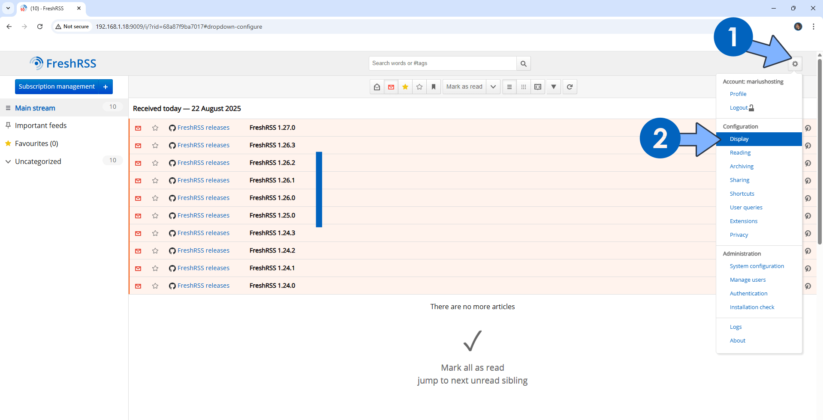Open the Uncategorized category
Screen dimensions: 823x420
pyautogui.click(x=38, y=161)
